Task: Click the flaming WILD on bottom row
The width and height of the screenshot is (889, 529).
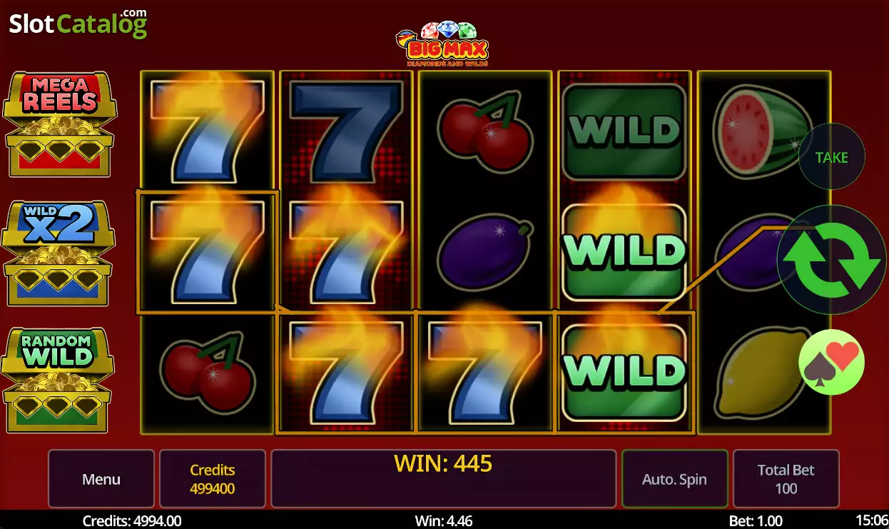Action: tap(624, 372)
